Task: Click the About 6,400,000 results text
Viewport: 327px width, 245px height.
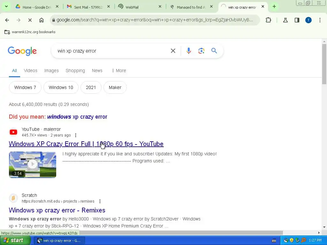Action: pos(49,104)
